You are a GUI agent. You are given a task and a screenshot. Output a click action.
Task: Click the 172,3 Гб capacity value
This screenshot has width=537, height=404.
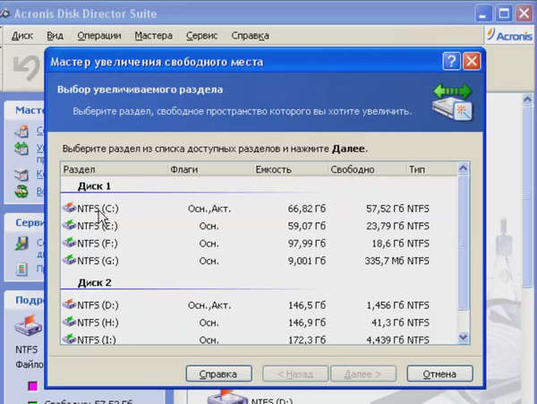[306, 340]
